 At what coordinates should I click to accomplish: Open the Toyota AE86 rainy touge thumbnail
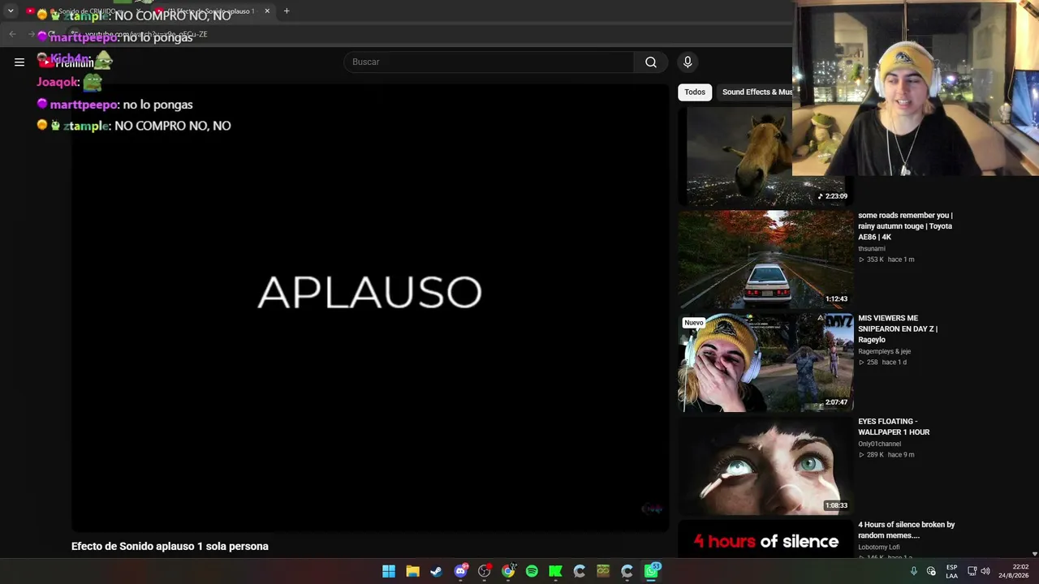765,260
